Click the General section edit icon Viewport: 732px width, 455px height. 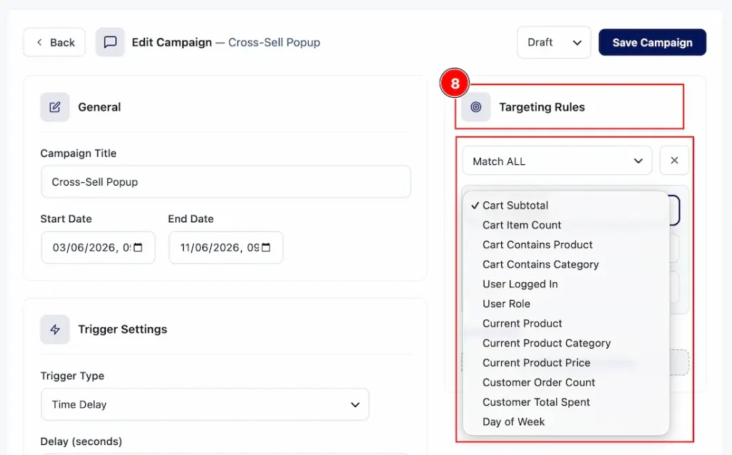coord(55,107)
